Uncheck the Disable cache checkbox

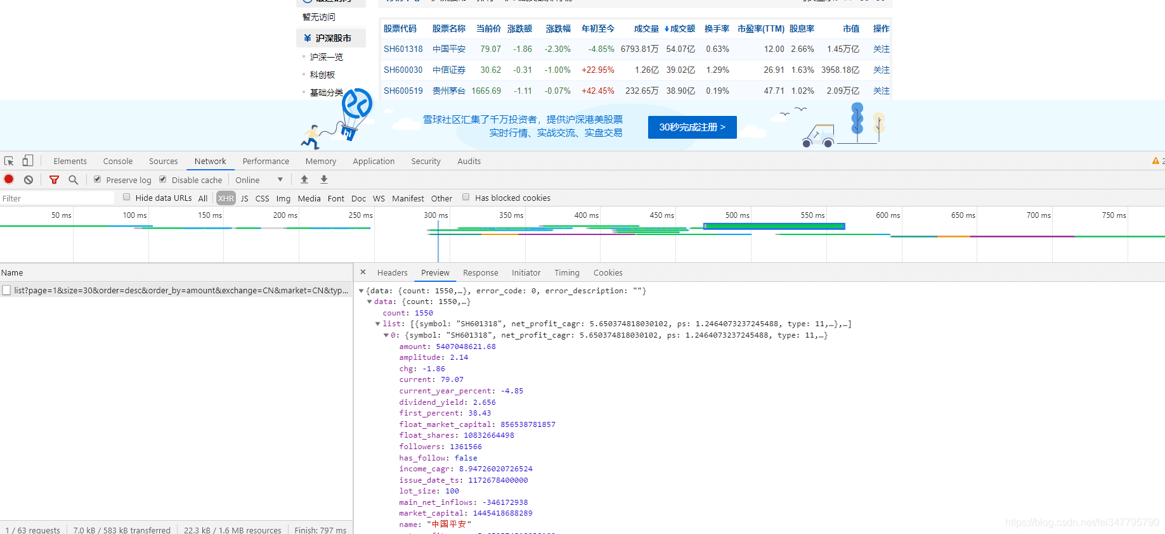[163, 179]
